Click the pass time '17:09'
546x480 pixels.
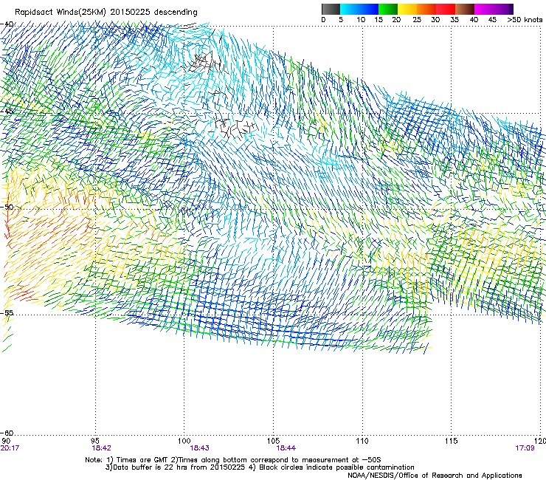(x=525, y=448)
